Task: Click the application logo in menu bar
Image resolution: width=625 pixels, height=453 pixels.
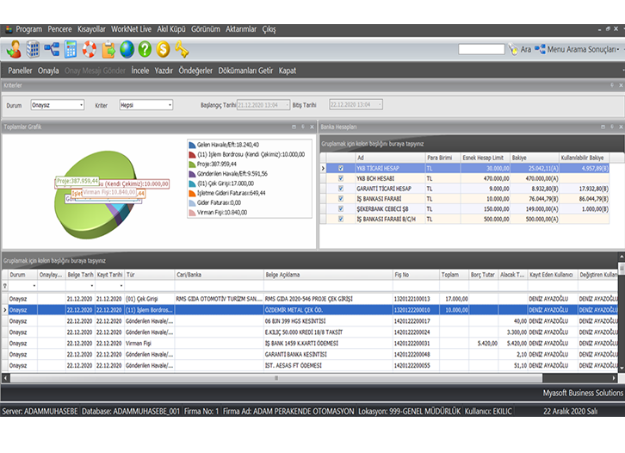Action: [9, 29]
